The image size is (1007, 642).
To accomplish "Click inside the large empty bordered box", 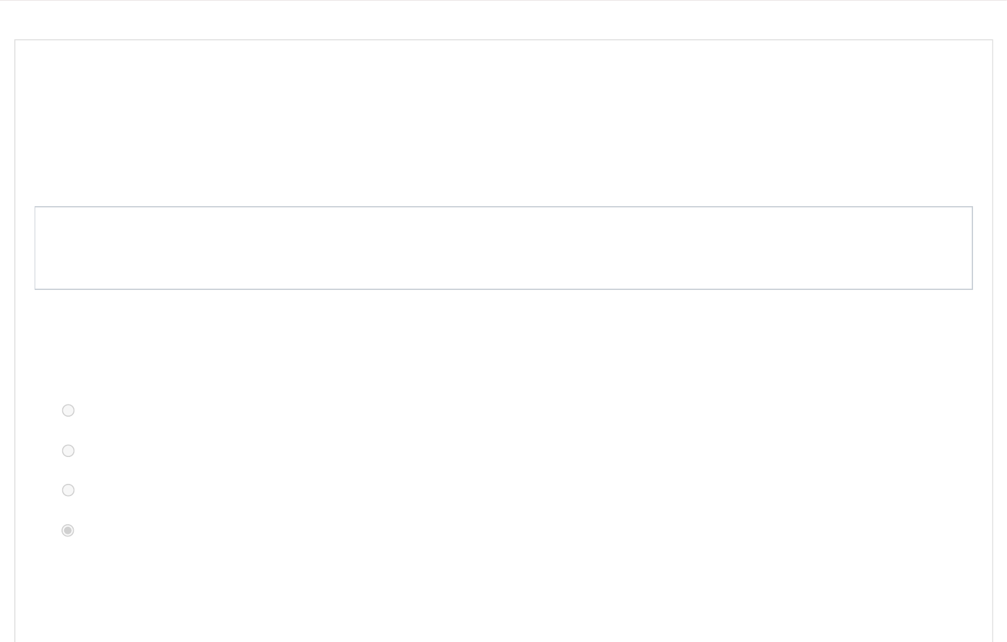I will pos(503,248).
